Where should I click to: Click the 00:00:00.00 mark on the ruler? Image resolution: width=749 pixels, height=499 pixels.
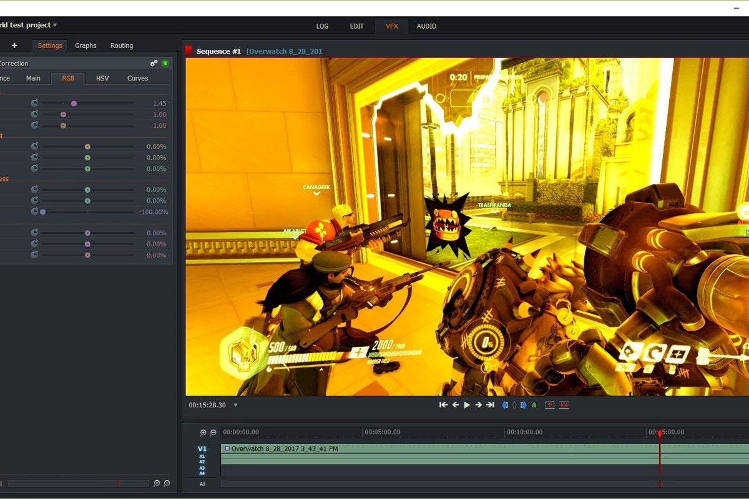point(241,432)
